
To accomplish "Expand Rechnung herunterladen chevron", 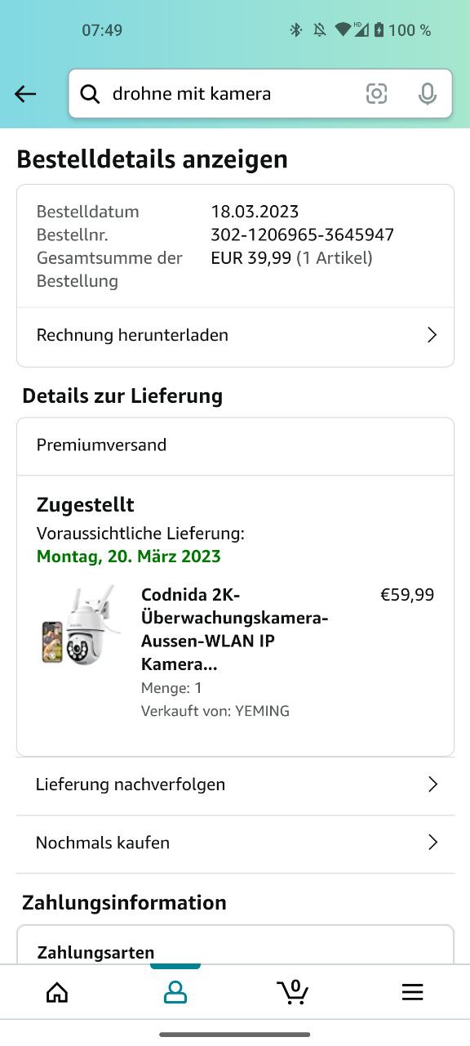I will [432, 335].
